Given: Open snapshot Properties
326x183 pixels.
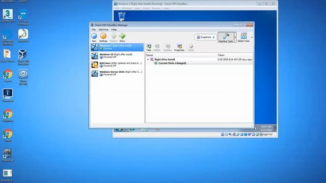Looking at the screenshot, I should click(179, 47).
